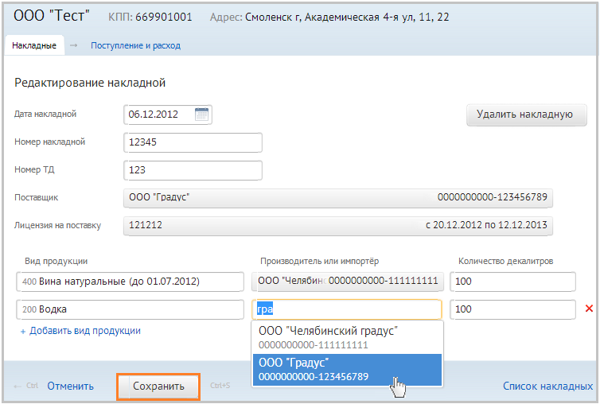Open the manufacturer selector ООО "Челябин" in first row
The width and height of the screenshot is (600, 404).
pyautogui.click(x=348, y=282)
